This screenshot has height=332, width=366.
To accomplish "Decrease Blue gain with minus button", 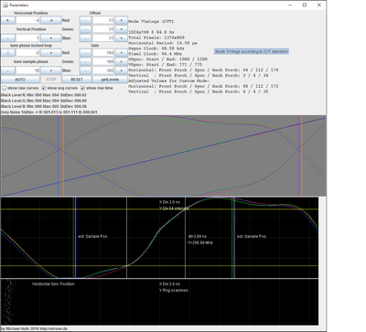I will 85,70.
